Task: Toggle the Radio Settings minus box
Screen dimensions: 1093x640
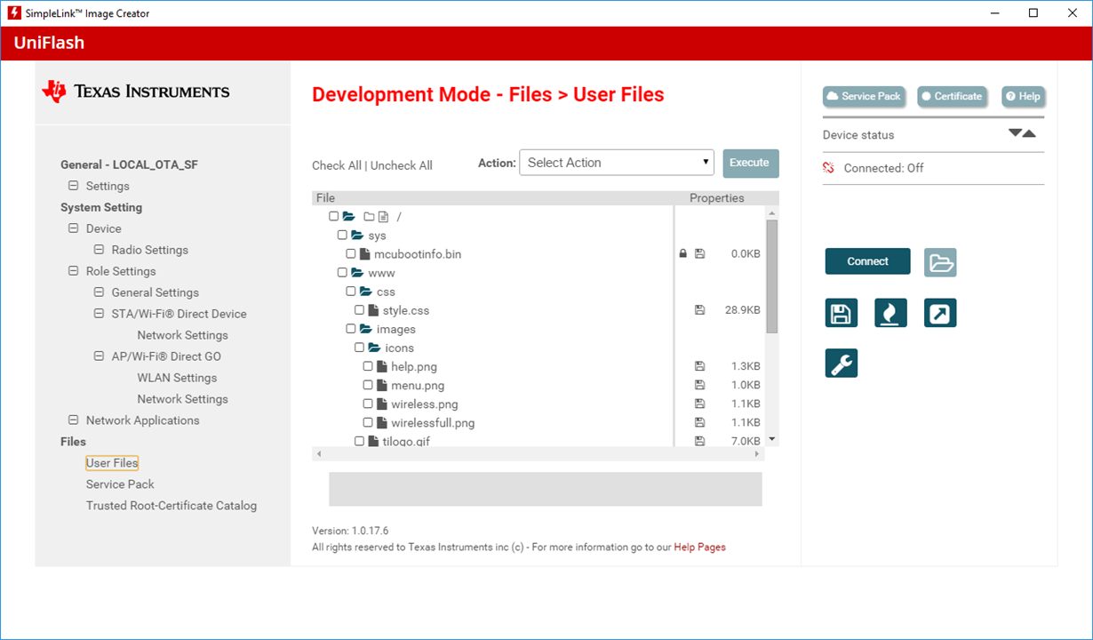Action: tap(100, 250)
